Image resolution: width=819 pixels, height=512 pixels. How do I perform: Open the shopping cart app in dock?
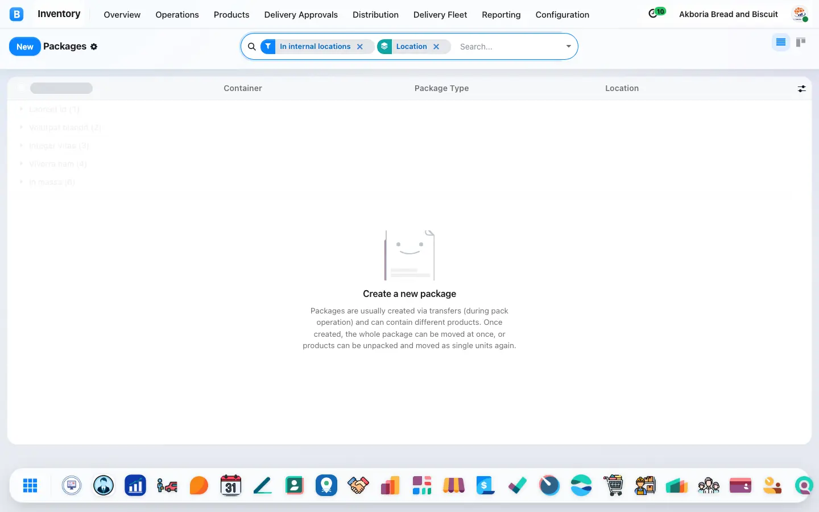point(613,485)
